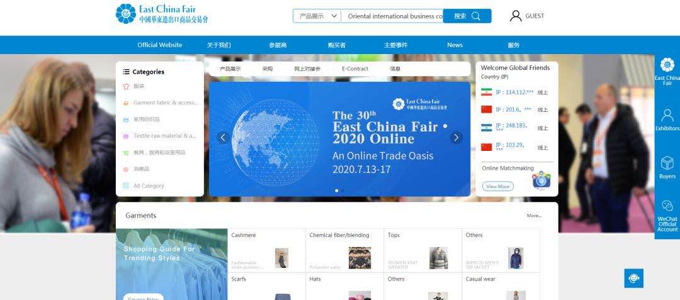Image resolution: width=680 pixels, height=300 pixels.
Task: Open the Tops product category
Action: coord(394,235)
